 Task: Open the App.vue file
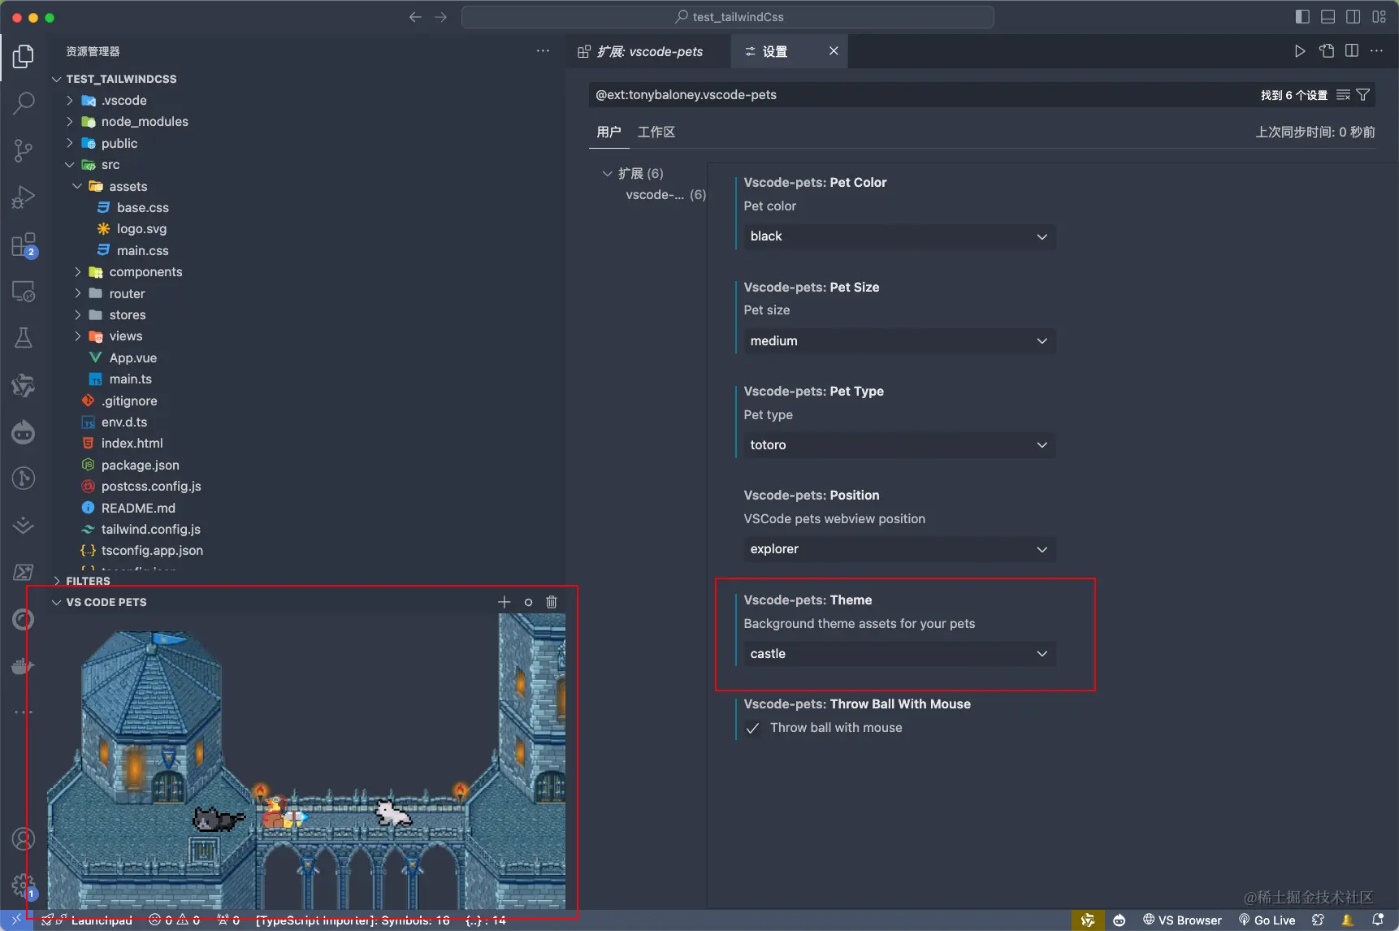point(133,358)
